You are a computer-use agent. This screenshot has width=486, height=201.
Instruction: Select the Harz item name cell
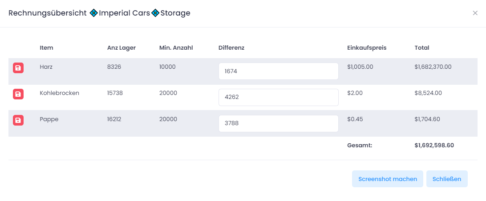[x=46, y=67]
